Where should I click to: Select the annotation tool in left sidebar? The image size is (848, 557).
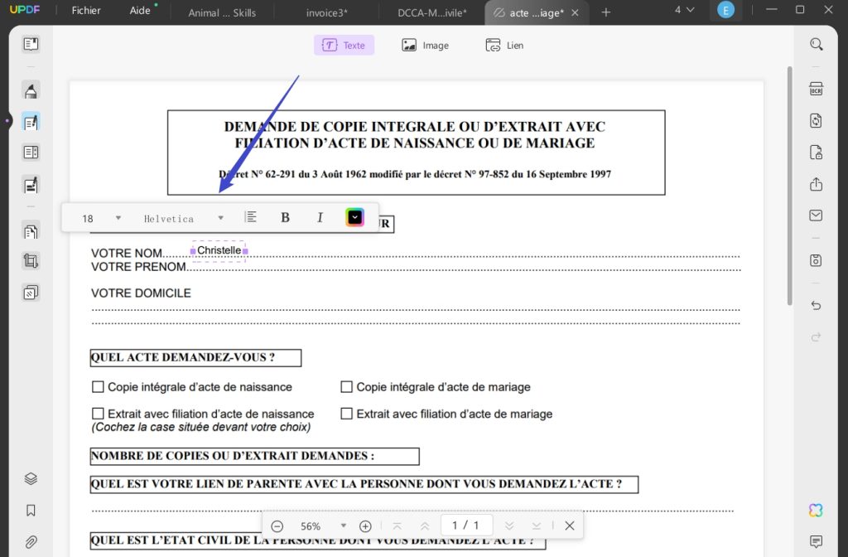point(30,89)
